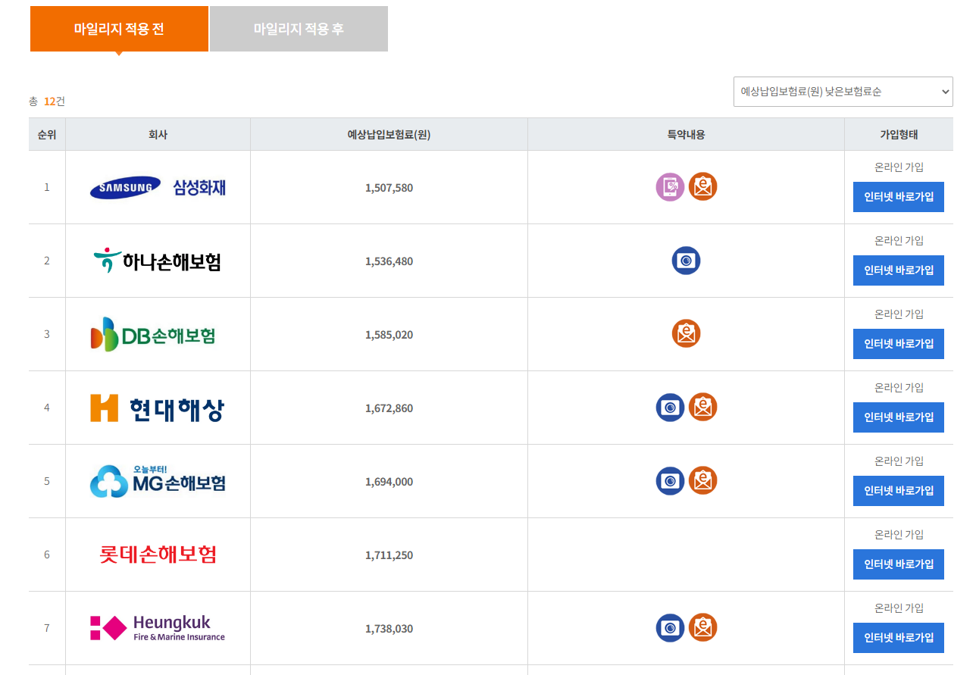Click the premium value 1,694,000
Image resolution: width=976 pixels, height=675 pixels.
pos(389,482)
